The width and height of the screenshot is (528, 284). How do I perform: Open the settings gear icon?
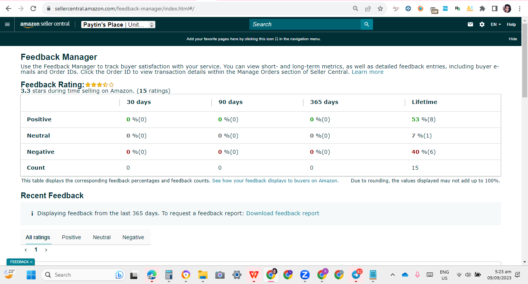pyautogui.click(x=482, y=24)
